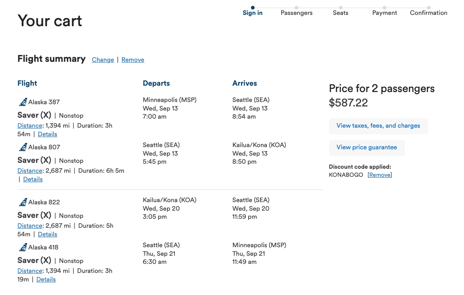Go to the Seats step
Viewport: 464px width, 295px height.
coord(340,13)
